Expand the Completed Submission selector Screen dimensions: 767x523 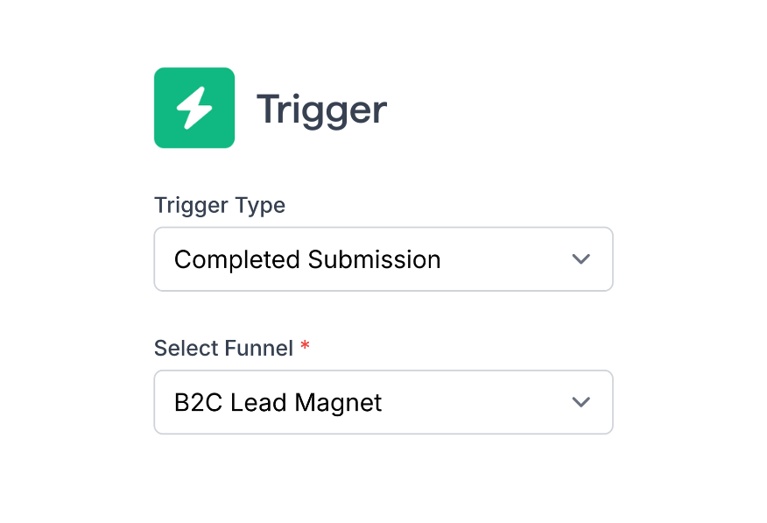pyautogui.click(x=383, y=258)
